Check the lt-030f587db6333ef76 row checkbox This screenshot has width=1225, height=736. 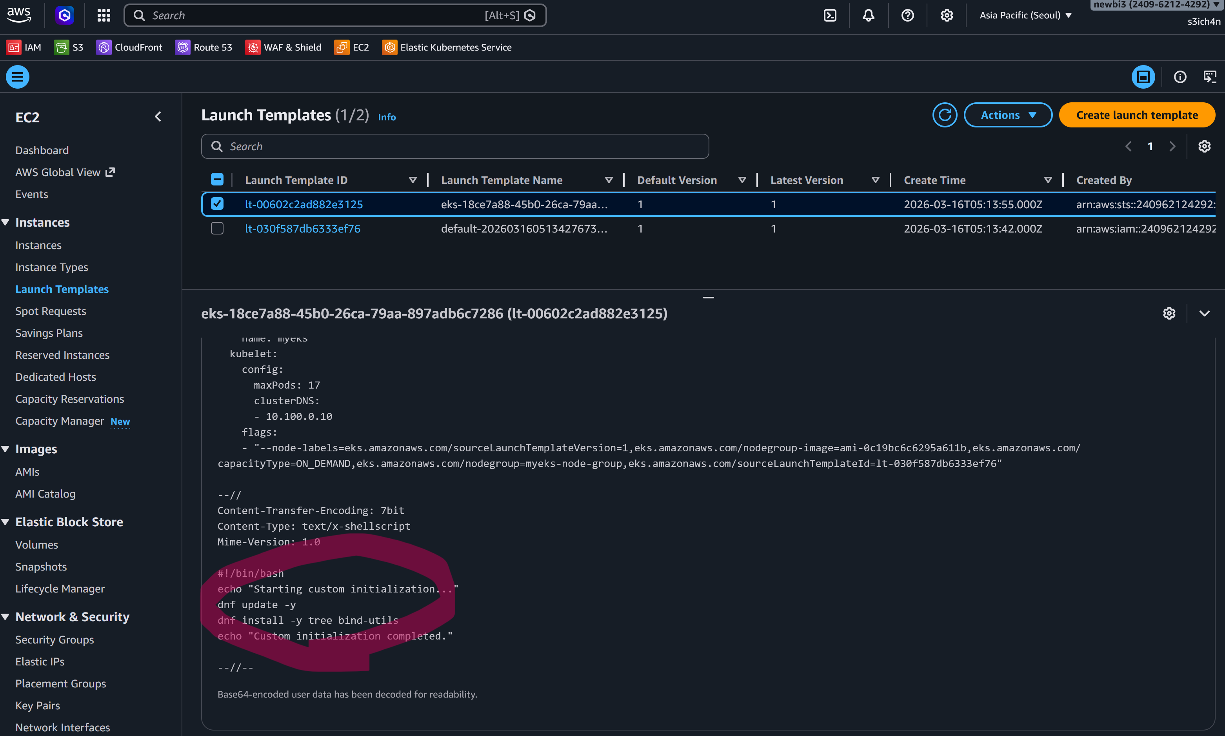[x=217, y=229]
